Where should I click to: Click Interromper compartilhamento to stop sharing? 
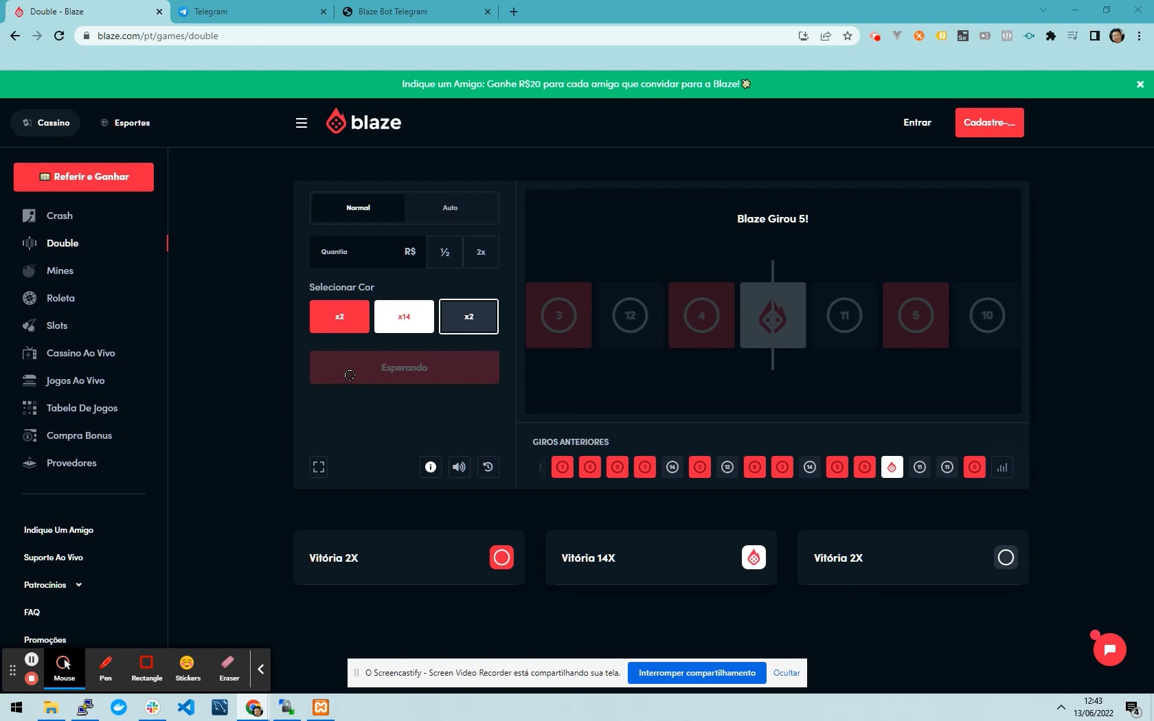point(696,673)
